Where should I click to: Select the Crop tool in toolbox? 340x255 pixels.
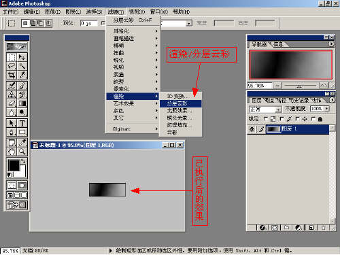click(x=12, y=75)
